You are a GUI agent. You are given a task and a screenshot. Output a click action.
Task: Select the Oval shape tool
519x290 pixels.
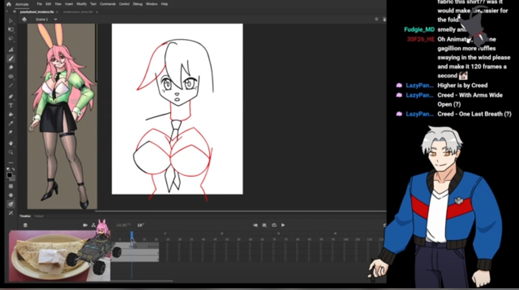coord(11,76)
